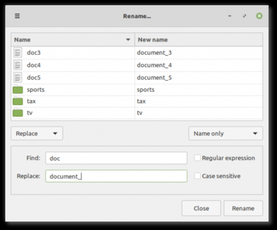Open the hamburger menu in title bar

17,16
